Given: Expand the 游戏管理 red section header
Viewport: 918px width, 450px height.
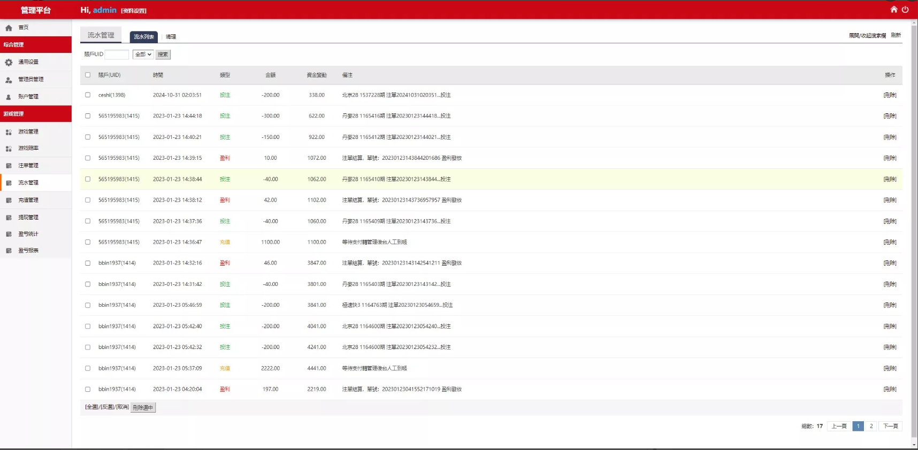Looking at the screenshot, I should tap(36, 114).
